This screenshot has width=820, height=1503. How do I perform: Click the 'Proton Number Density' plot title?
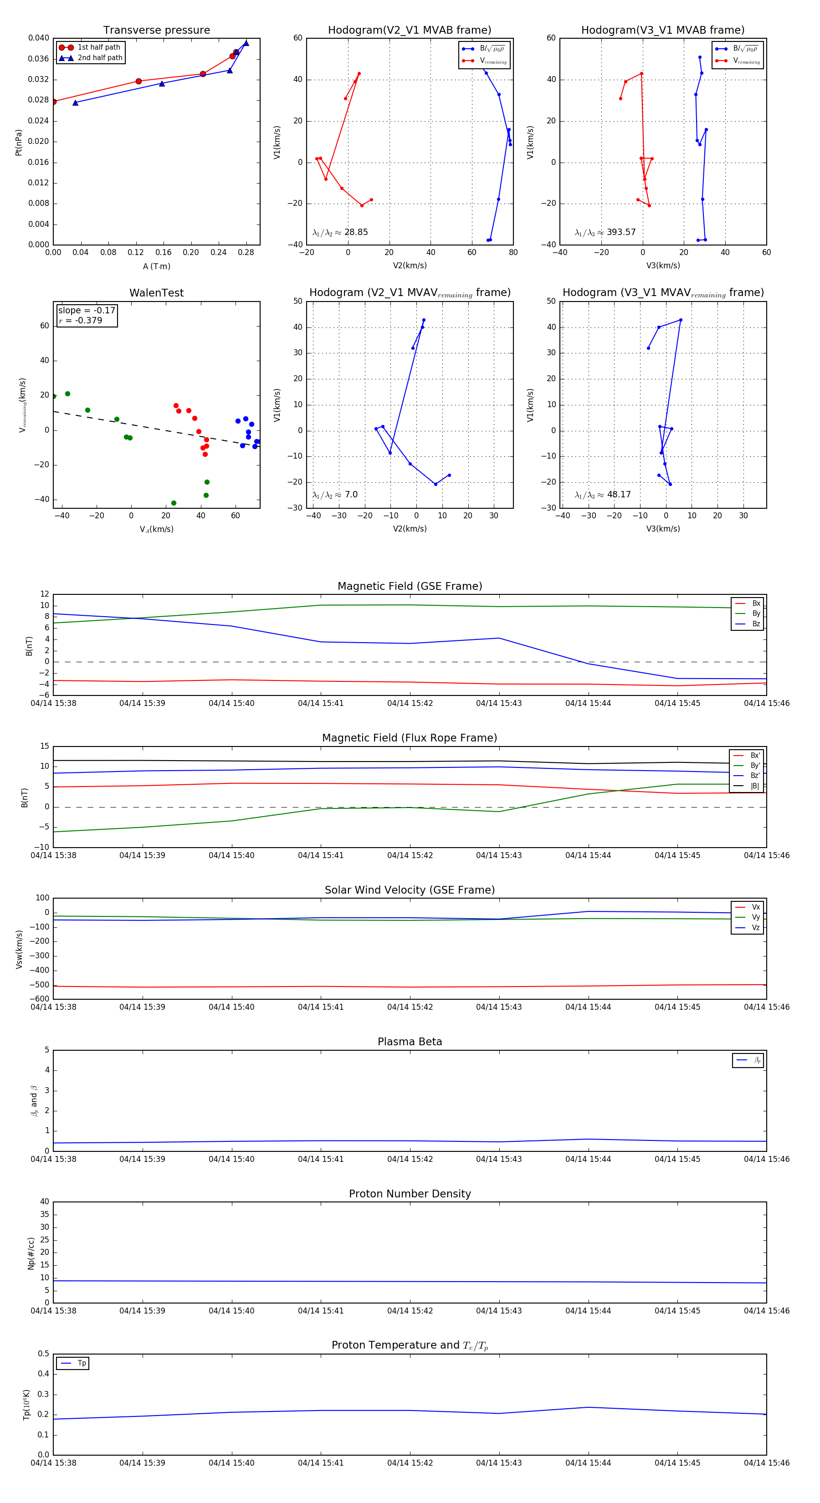(x=410, y=1194)
